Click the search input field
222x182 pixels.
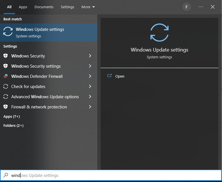[x=111, y=175]
